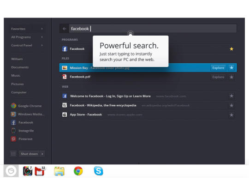Click Explore on Facebook.pdf row
The image size is (249, 187).
click(x=218, y=77)
